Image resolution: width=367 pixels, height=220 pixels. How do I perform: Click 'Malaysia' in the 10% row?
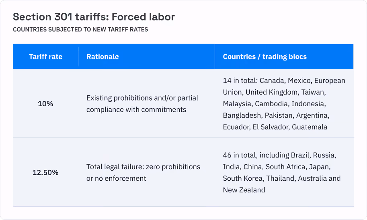coord(237,104)
